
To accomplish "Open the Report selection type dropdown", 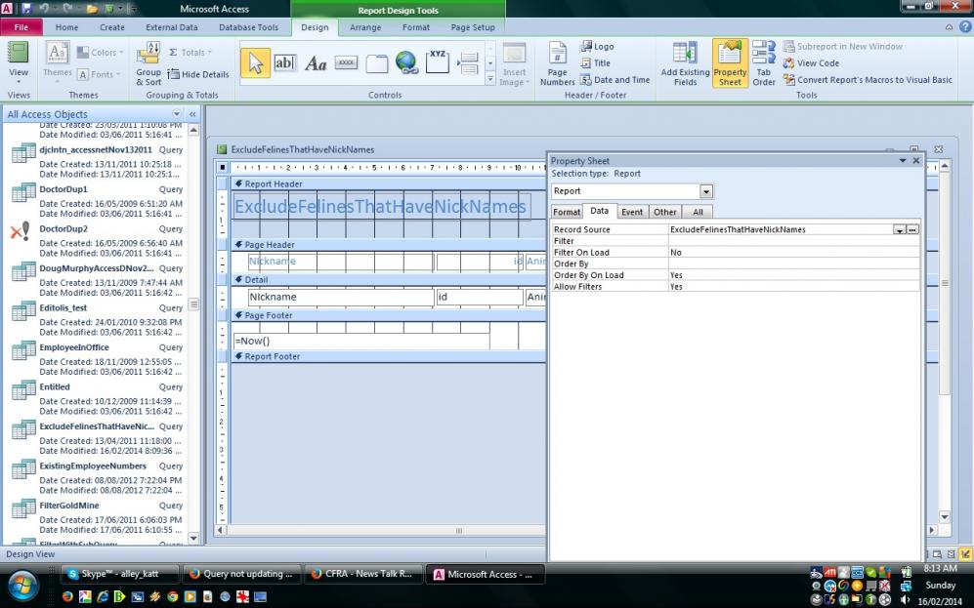I will [706, 191].
